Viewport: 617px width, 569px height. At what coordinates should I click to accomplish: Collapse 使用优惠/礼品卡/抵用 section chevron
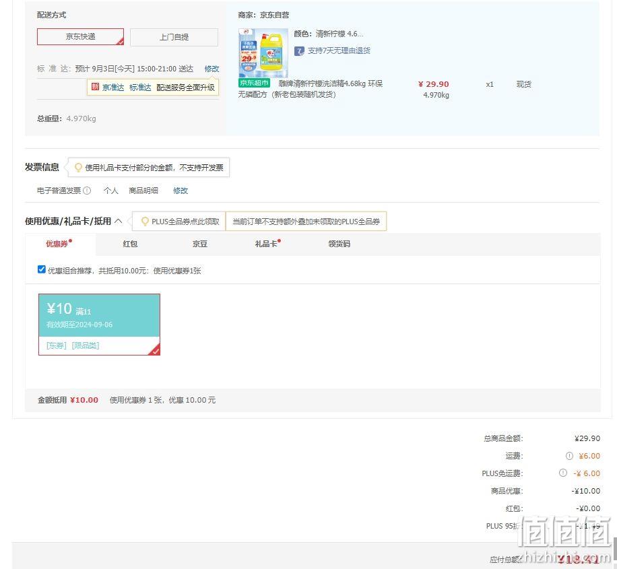point(119,221)
